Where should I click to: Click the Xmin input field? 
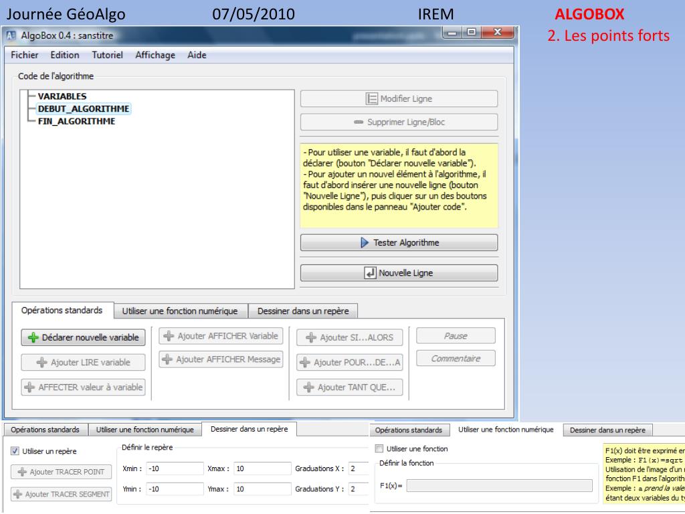(x=175, y=468)
